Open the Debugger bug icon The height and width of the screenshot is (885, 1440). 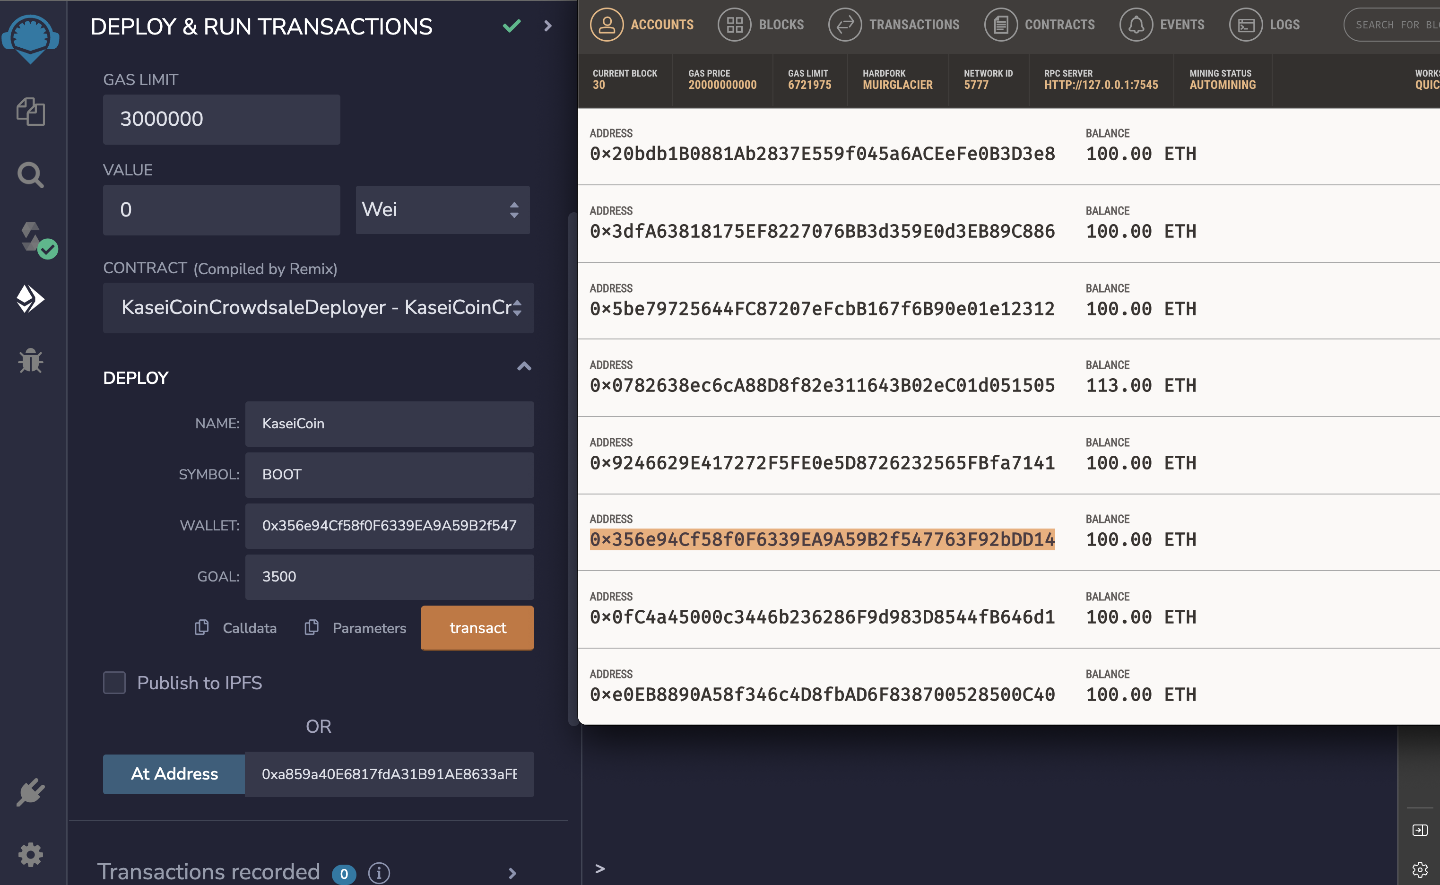[30, 360]
